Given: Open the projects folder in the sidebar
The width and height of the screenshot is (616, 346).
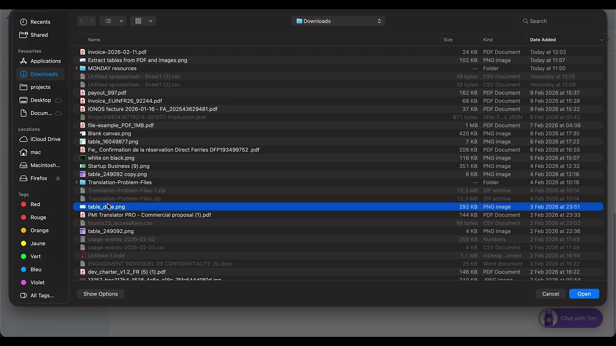Looking at the screenshot, I should pyautogui.click(x=40, y=87).
